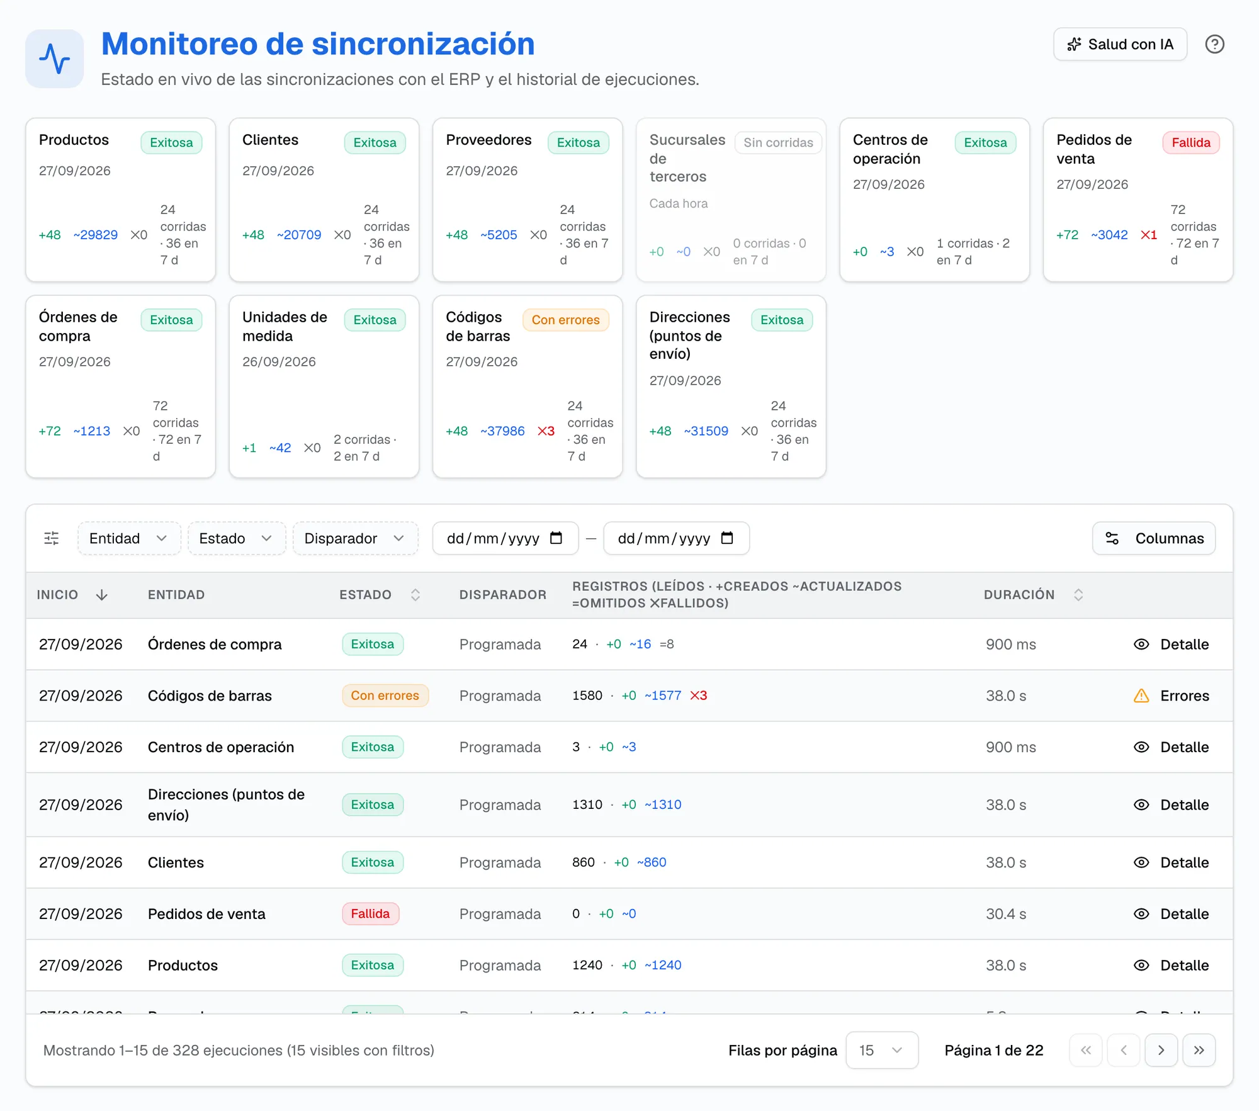This screenshot has height=1111, width=1259.
Task: Open Detalle for the Productos run
Action: tap(1171, 965)
